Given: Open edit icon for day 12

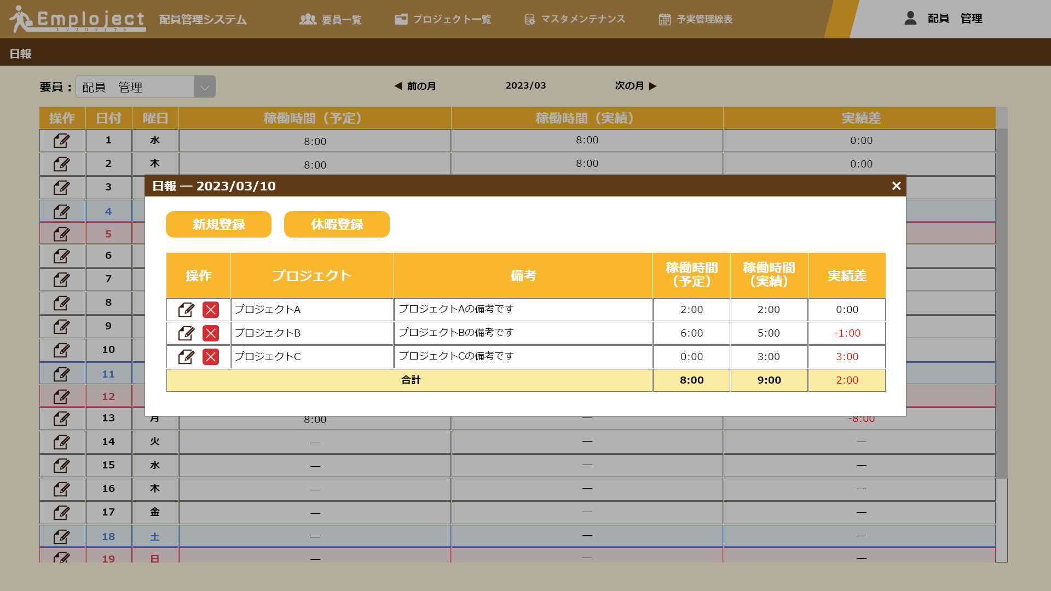Looking at the screenshot, I should 62,397.
